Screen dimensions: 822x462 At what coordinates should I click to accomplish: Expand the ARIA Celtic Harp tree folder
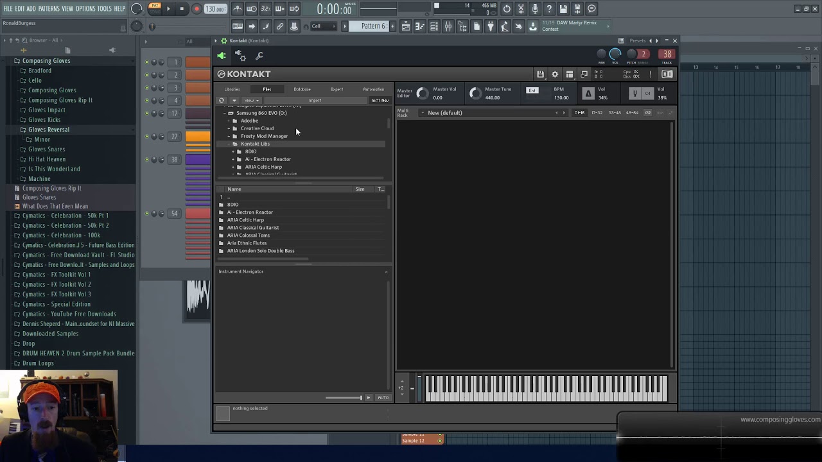pyautogui.click(x=233, y=167)
